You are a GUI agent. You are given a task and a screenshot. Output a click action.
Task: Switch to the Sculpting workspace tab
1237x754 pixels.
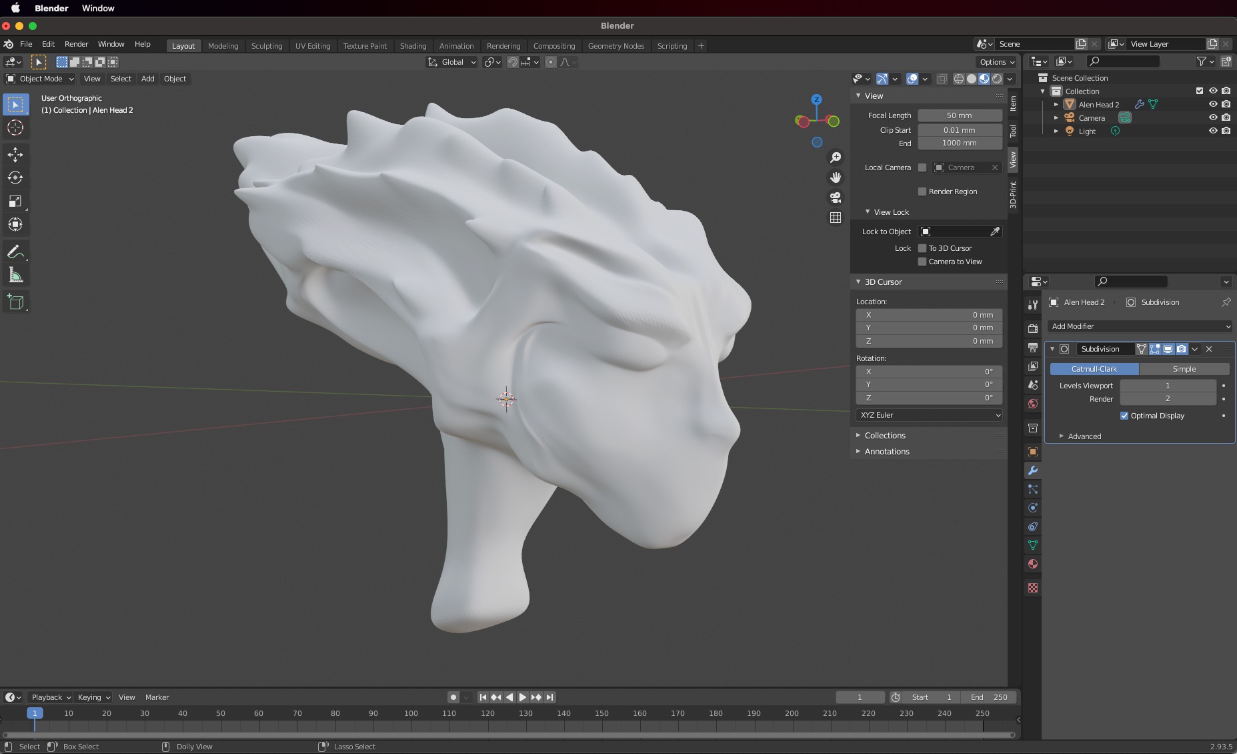coord(267,46)
